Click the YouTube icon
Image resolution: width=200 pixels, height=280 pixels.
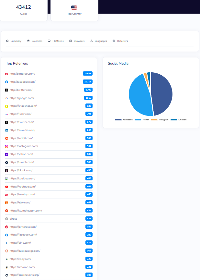tap(6, 187)
